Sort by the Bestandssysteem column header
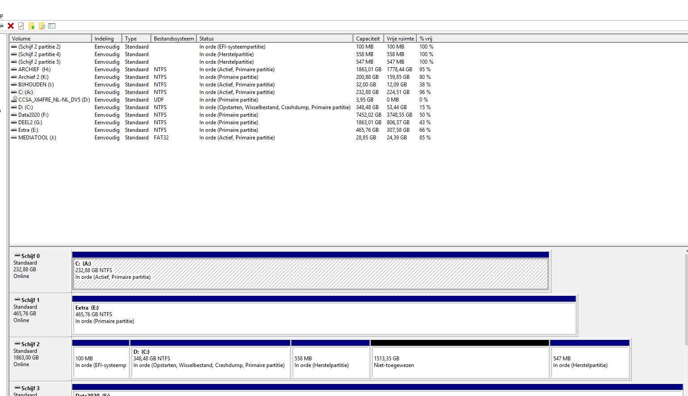The image size is (688, 396). pyautogui.click(x=174, y=39)
